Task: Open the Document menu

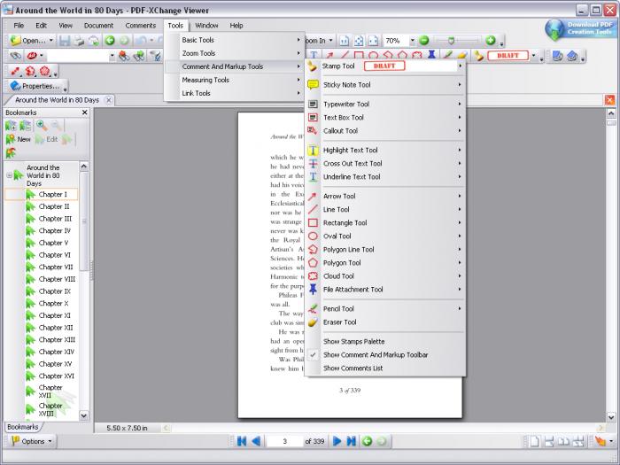Action: click(x=98, y=26)
